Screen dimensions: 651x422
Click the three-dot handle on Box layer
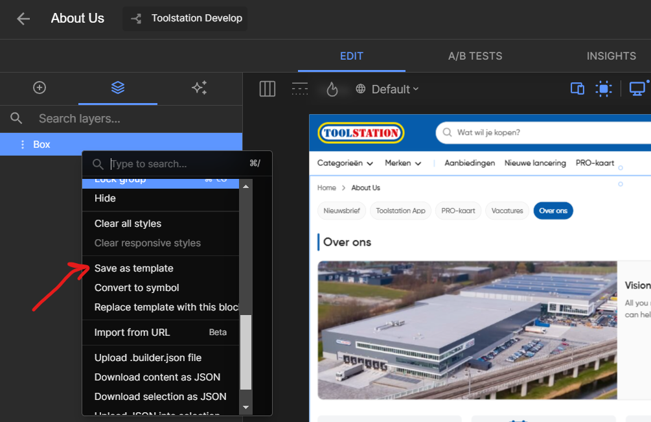click(x=23, y=145)
